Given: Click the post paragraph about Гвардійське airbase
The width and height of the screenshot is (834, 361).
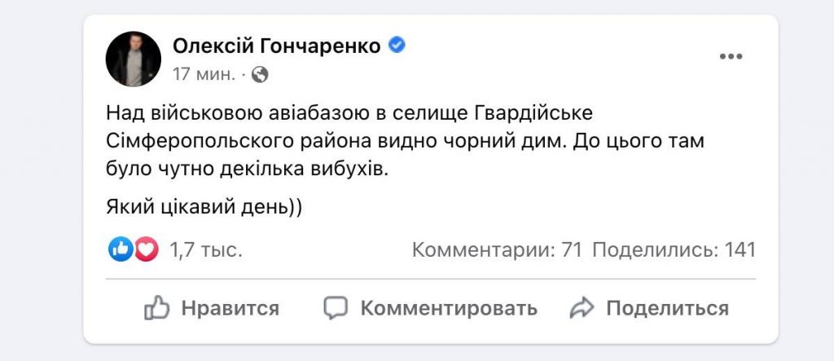Looking at the screenshot, I should tap(405, 140).
